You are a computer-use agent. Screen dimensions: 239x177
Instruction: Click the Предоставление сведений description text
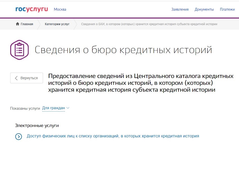141,83
